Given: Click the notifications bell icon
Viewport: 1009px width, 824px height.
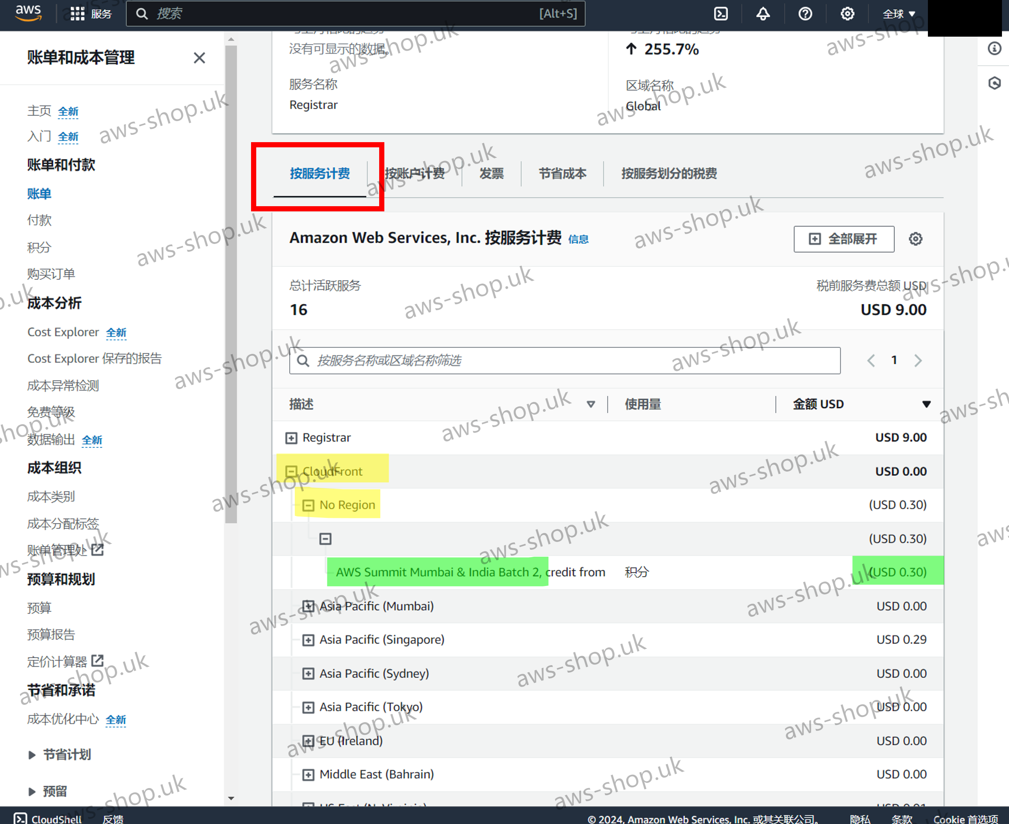Looking at the screenshot, I should [x=762, y=14].
